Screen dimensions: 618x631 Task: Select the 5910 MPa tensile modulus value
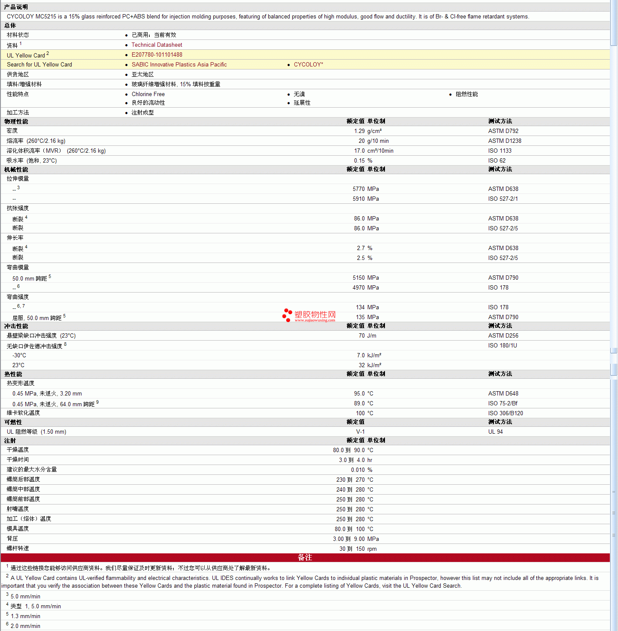point(366,199)
